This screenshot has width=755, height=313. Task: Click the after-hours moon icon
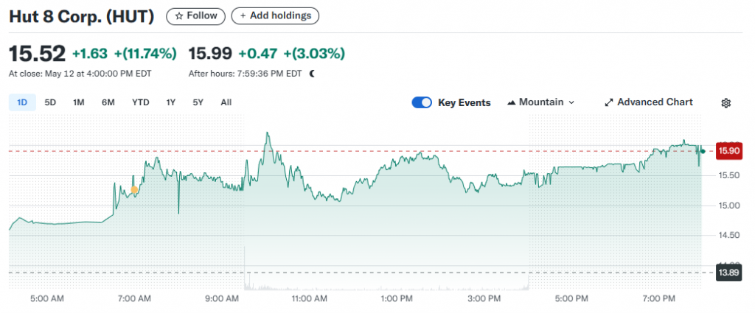313,74
